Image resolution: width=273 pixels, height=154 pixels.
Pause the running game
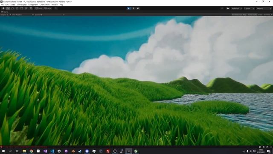134,8
